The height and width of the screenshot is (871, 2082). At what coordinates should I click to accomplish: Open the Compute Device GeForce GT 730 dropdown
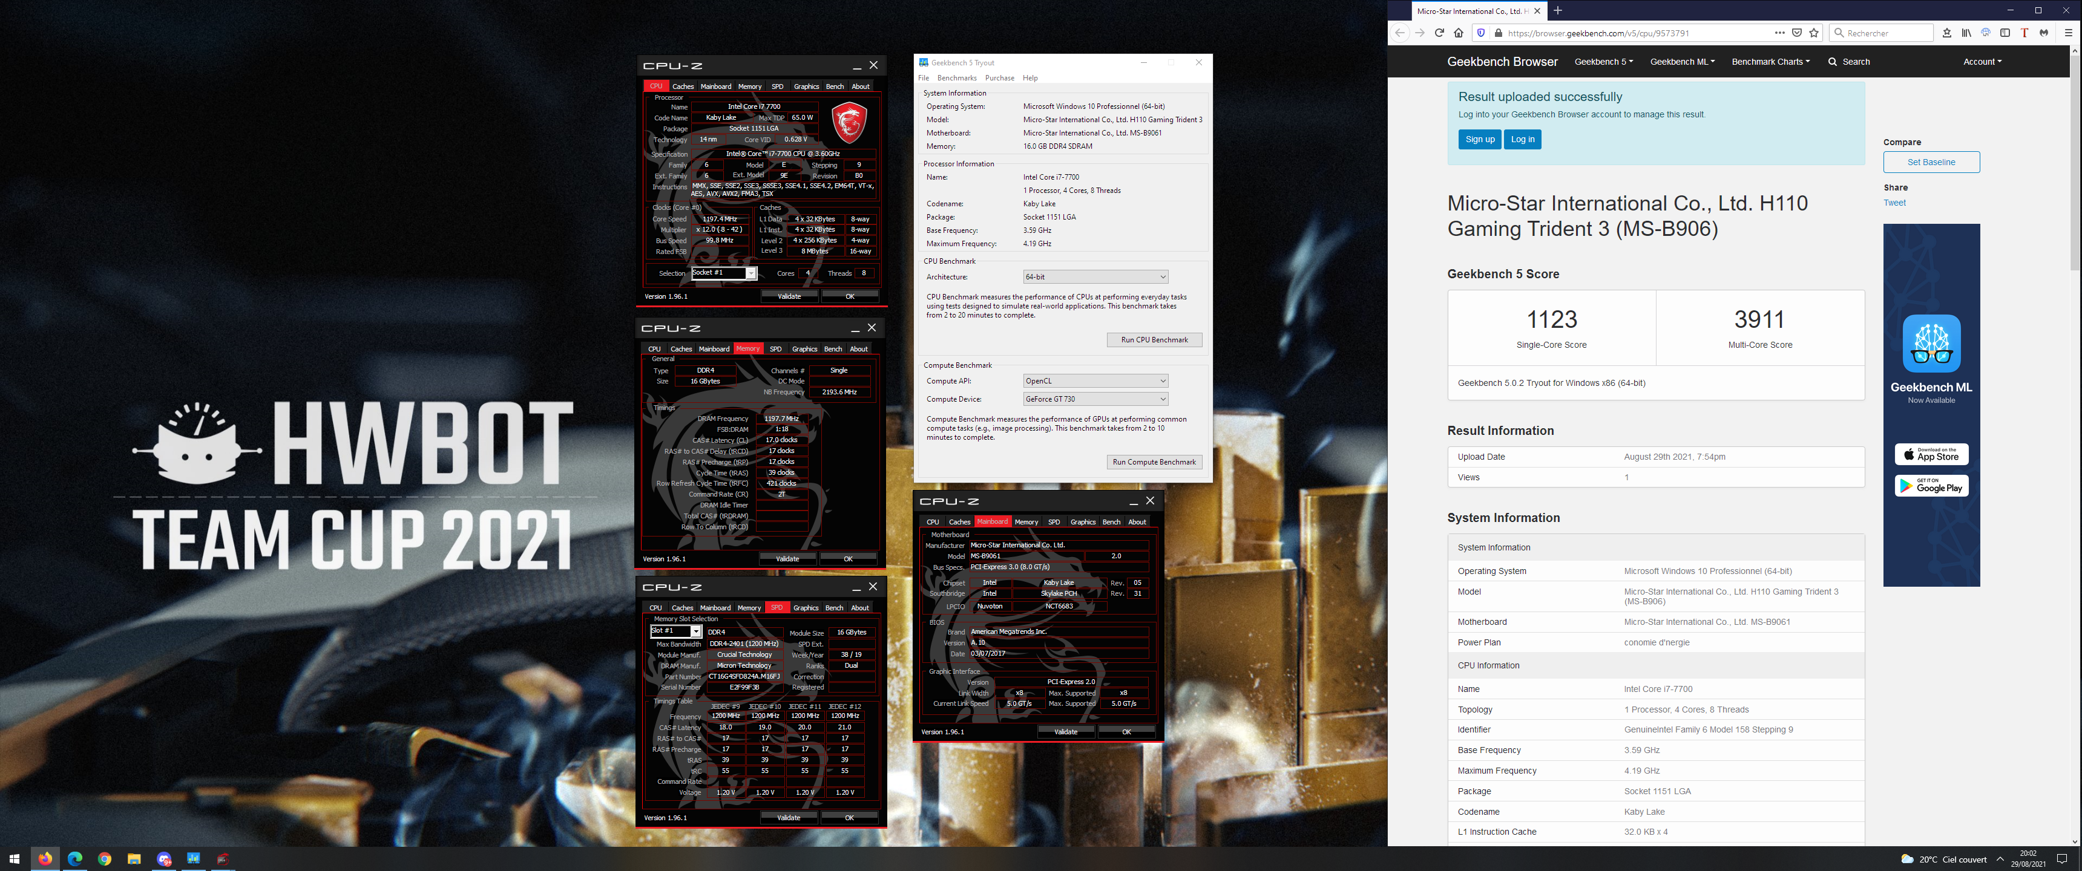point(1095,399)
